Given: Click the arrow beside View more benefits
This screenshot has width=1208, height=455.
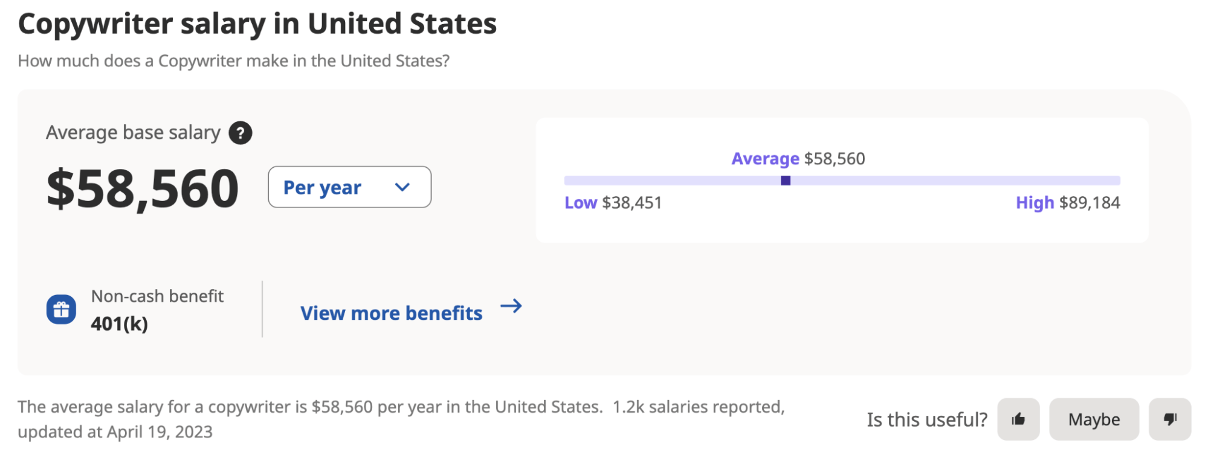Looking at the screenshot, I should 512,307.
